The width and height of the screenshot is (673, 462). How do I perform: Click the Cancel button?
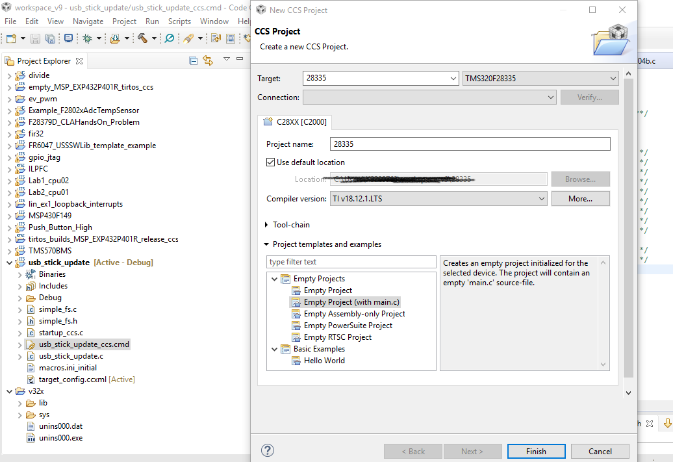pyautogui.click(x=600, y=451)
